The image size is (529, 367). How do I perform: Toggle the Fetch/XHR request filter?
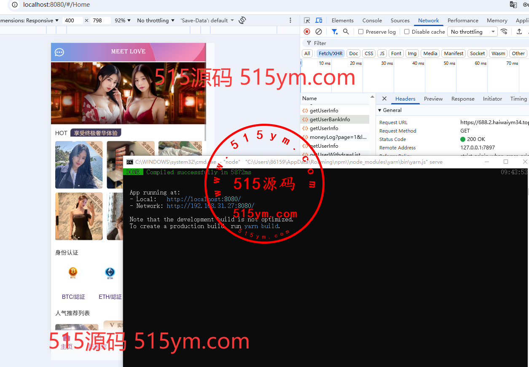(x=330, y=53)
